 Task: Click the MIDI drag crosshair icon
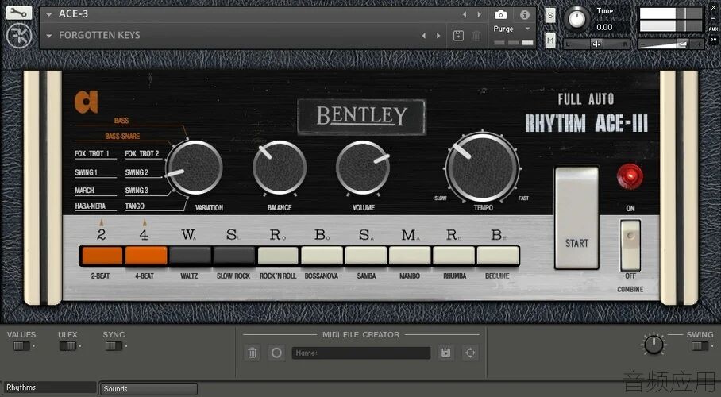(x=470, y=353)
